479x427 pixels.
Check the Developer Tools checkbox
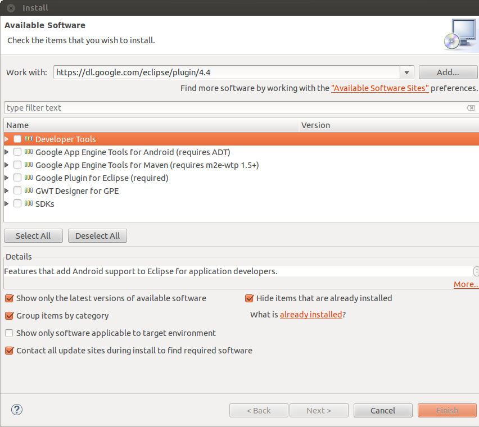[17, 139]
